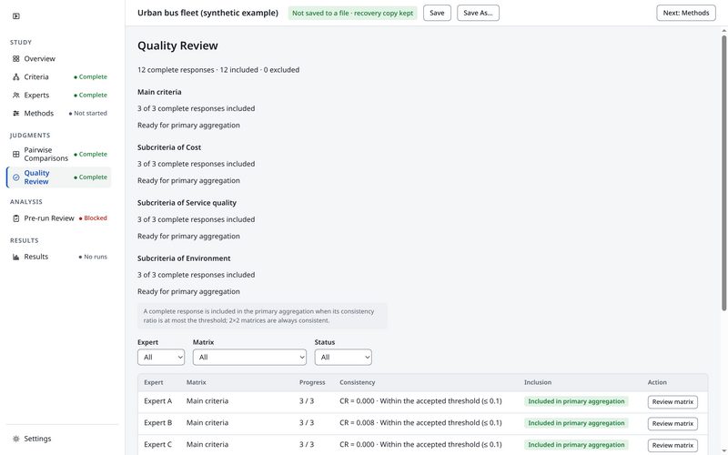
Task: Open the Expert filter dropdown
Action: 161,358
